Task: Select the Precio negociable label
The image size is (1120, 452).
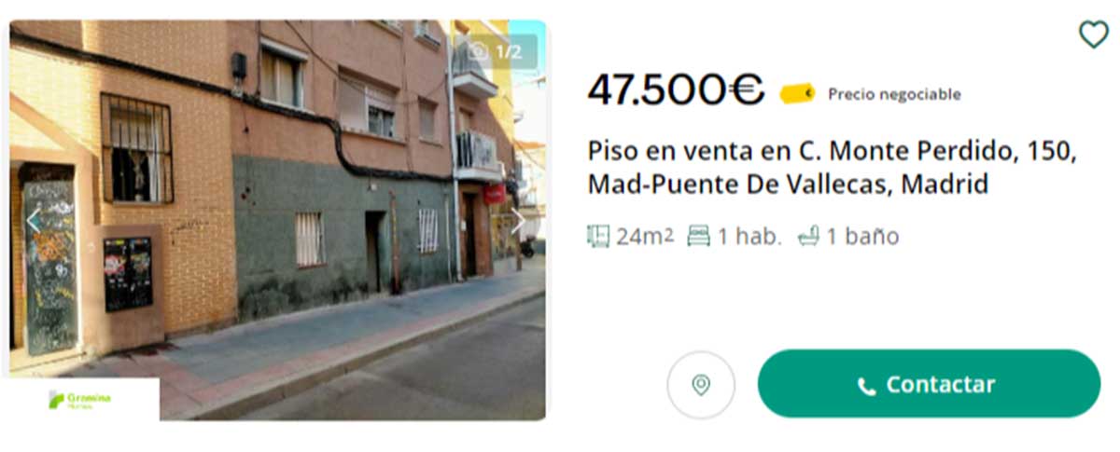Action: pyautogui.click(x=894, y=94)
